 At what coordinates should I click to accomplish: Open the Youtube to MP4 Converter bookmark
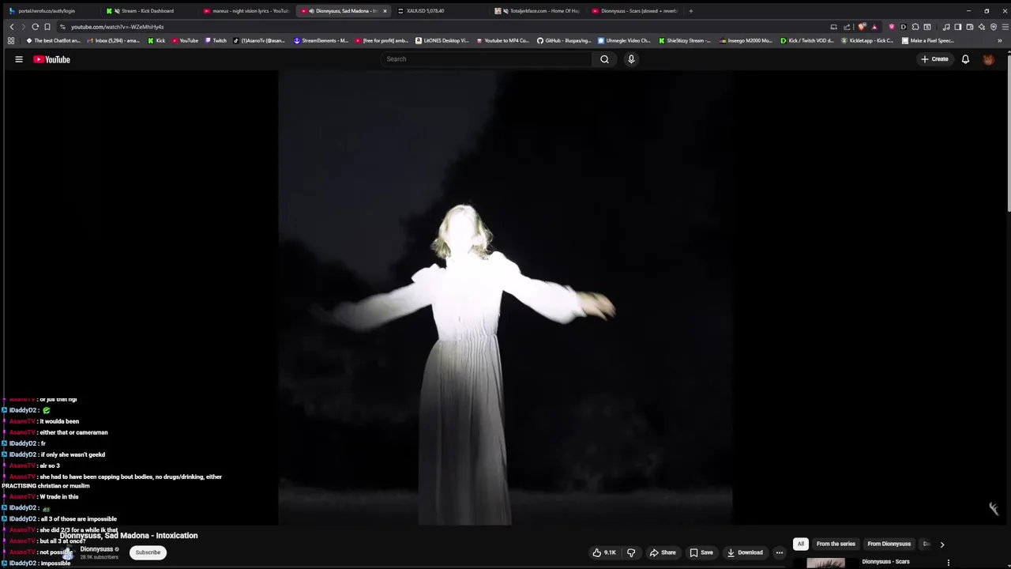click(502, 40)
